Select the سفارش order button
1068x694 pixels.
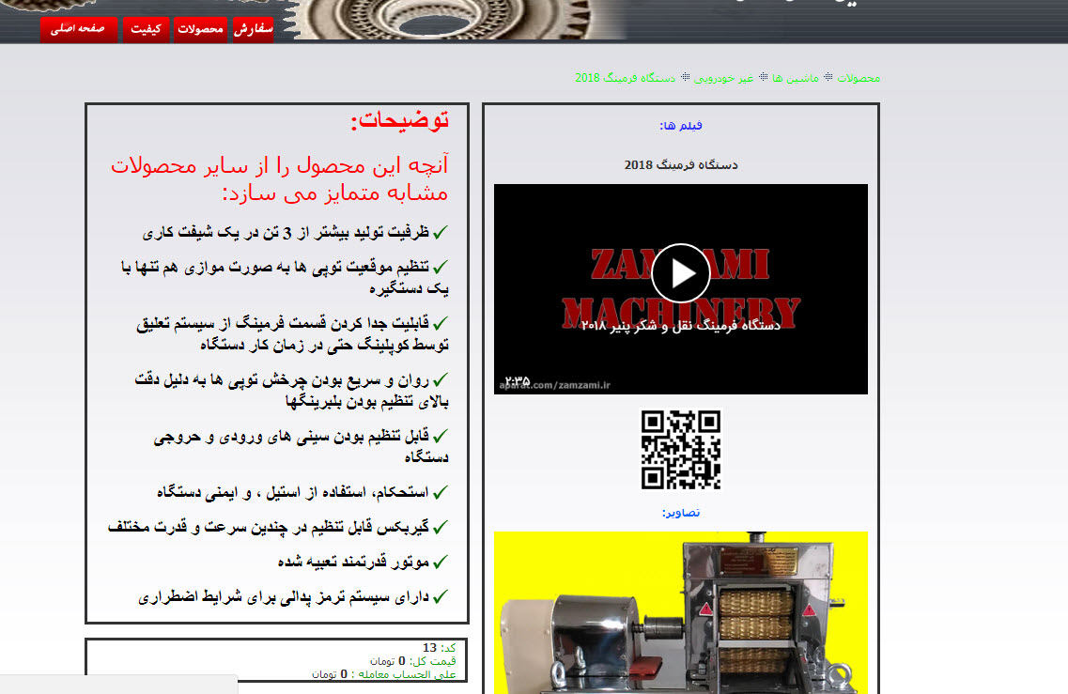(253, 29)
